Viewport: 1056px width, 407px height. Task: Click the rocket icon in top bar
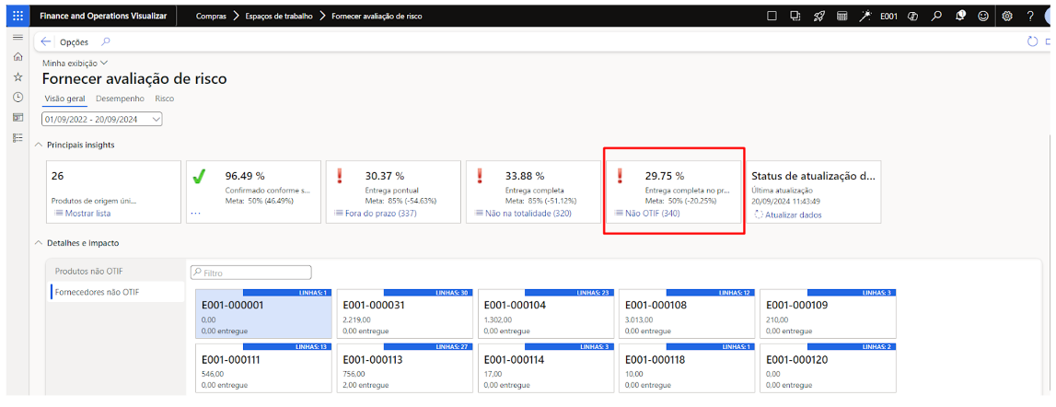pyautogui.click(x=819, y=16)
